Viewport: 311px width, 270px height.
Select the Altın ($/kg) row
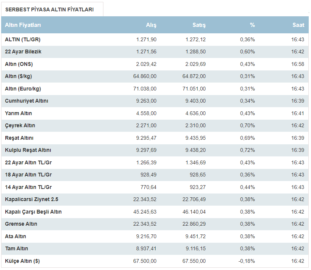[x=19, y=76]
